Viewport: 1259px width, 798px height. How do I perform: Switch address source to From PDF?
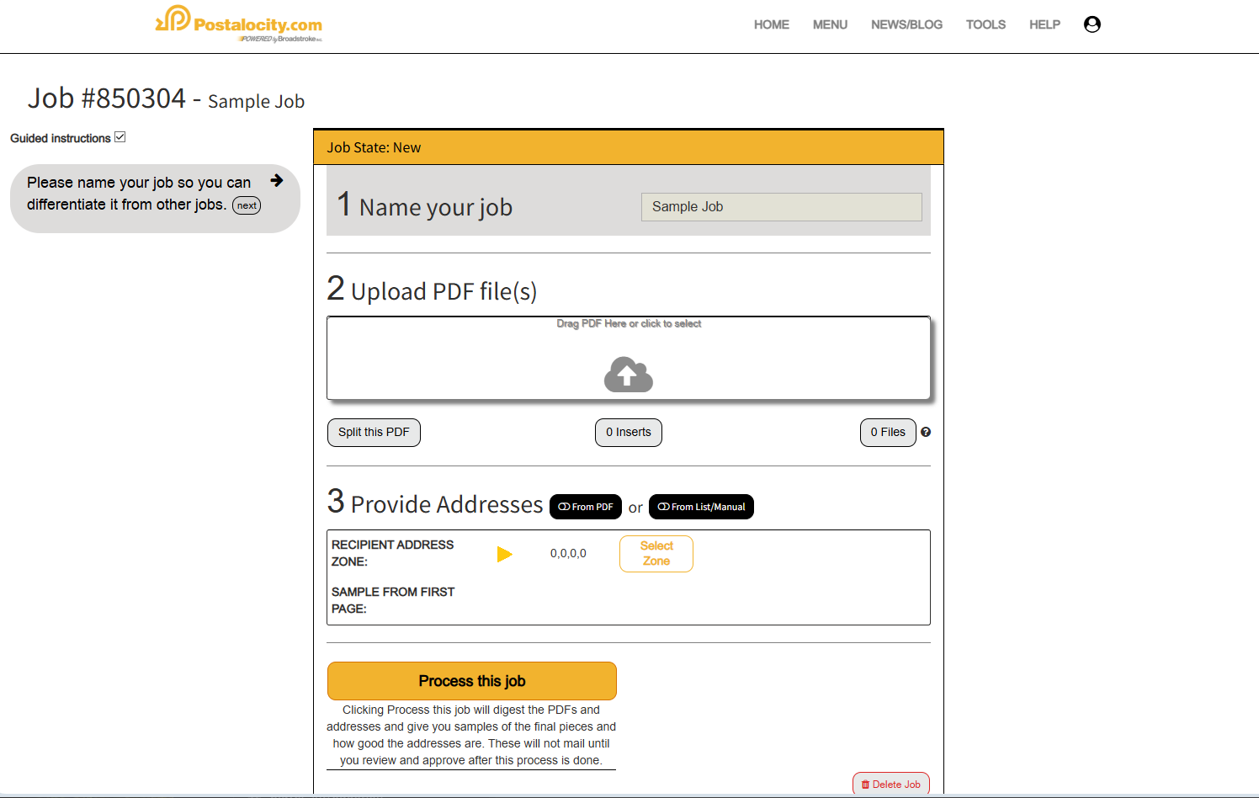point(586,507)
